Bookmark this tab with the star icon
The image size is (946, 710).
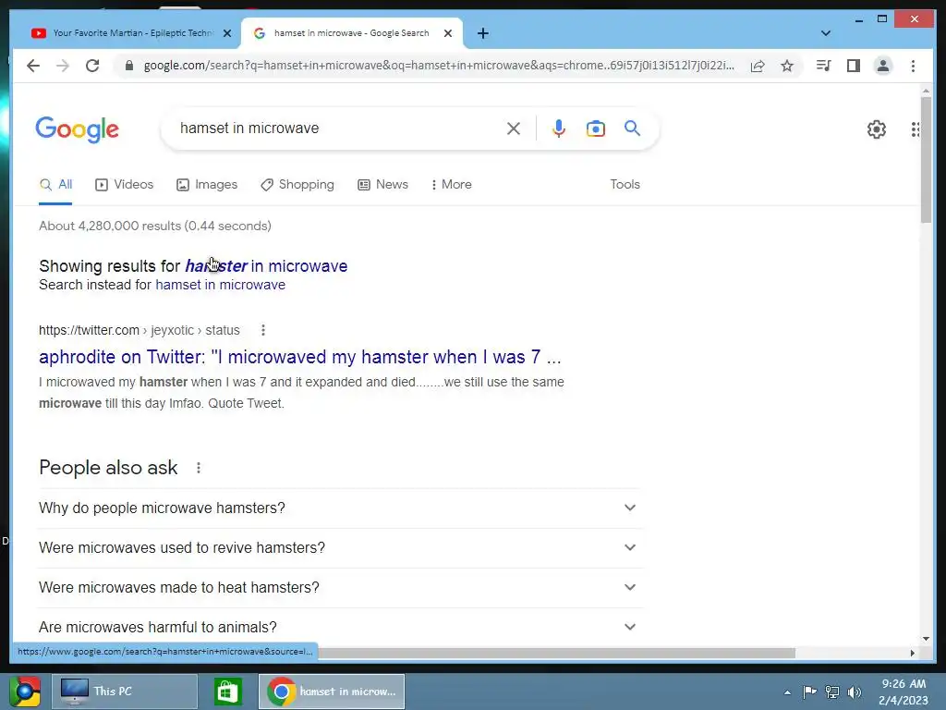pos(787,66)
